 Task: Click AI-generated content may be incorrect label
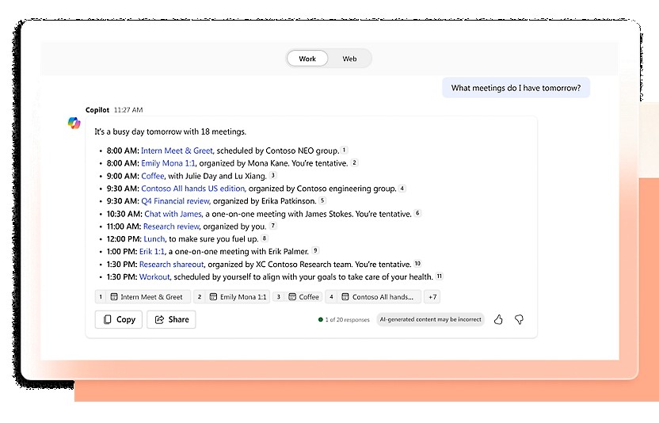(x=430, y=319)
